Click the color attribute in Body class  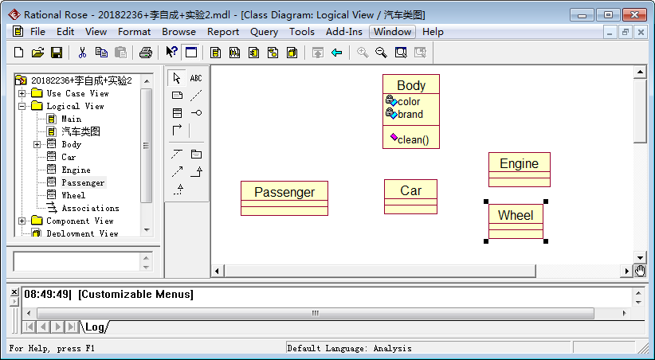(x=409, y=101)
